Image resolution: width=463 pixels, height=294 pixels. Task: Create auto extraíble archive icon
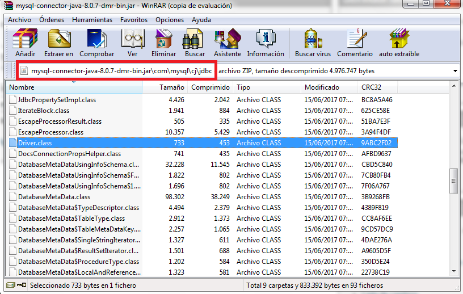(399, 39)
